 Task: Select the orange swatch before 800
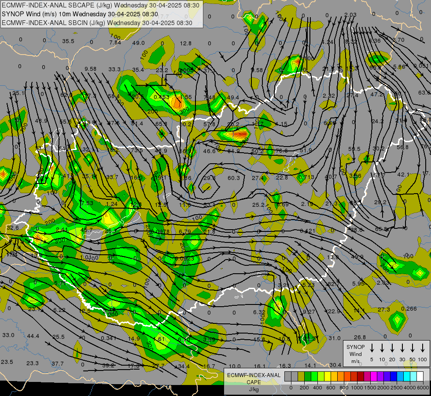point(341,377)
